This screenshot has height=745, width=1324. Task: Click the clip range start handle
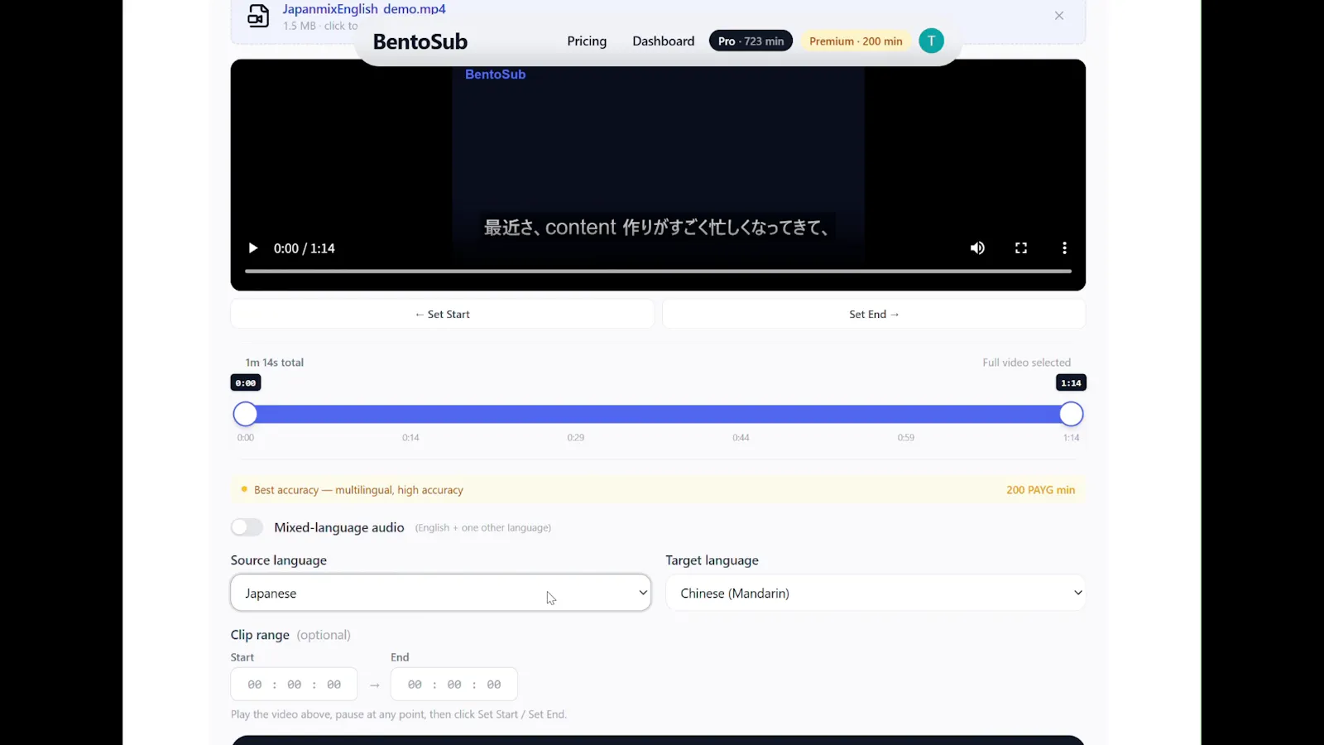245,414
